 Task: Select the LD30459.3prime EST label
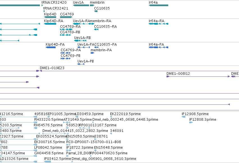click(x=90, y=114)
